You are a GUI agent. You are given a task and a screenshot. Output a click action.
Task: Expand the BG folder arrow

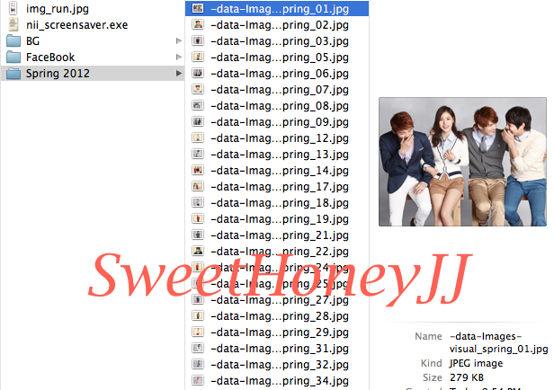179,41
